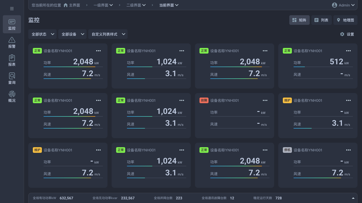Click the power progress bar in 512 kW card
Viewport: 362px width, 203px height.
(323, 67)
